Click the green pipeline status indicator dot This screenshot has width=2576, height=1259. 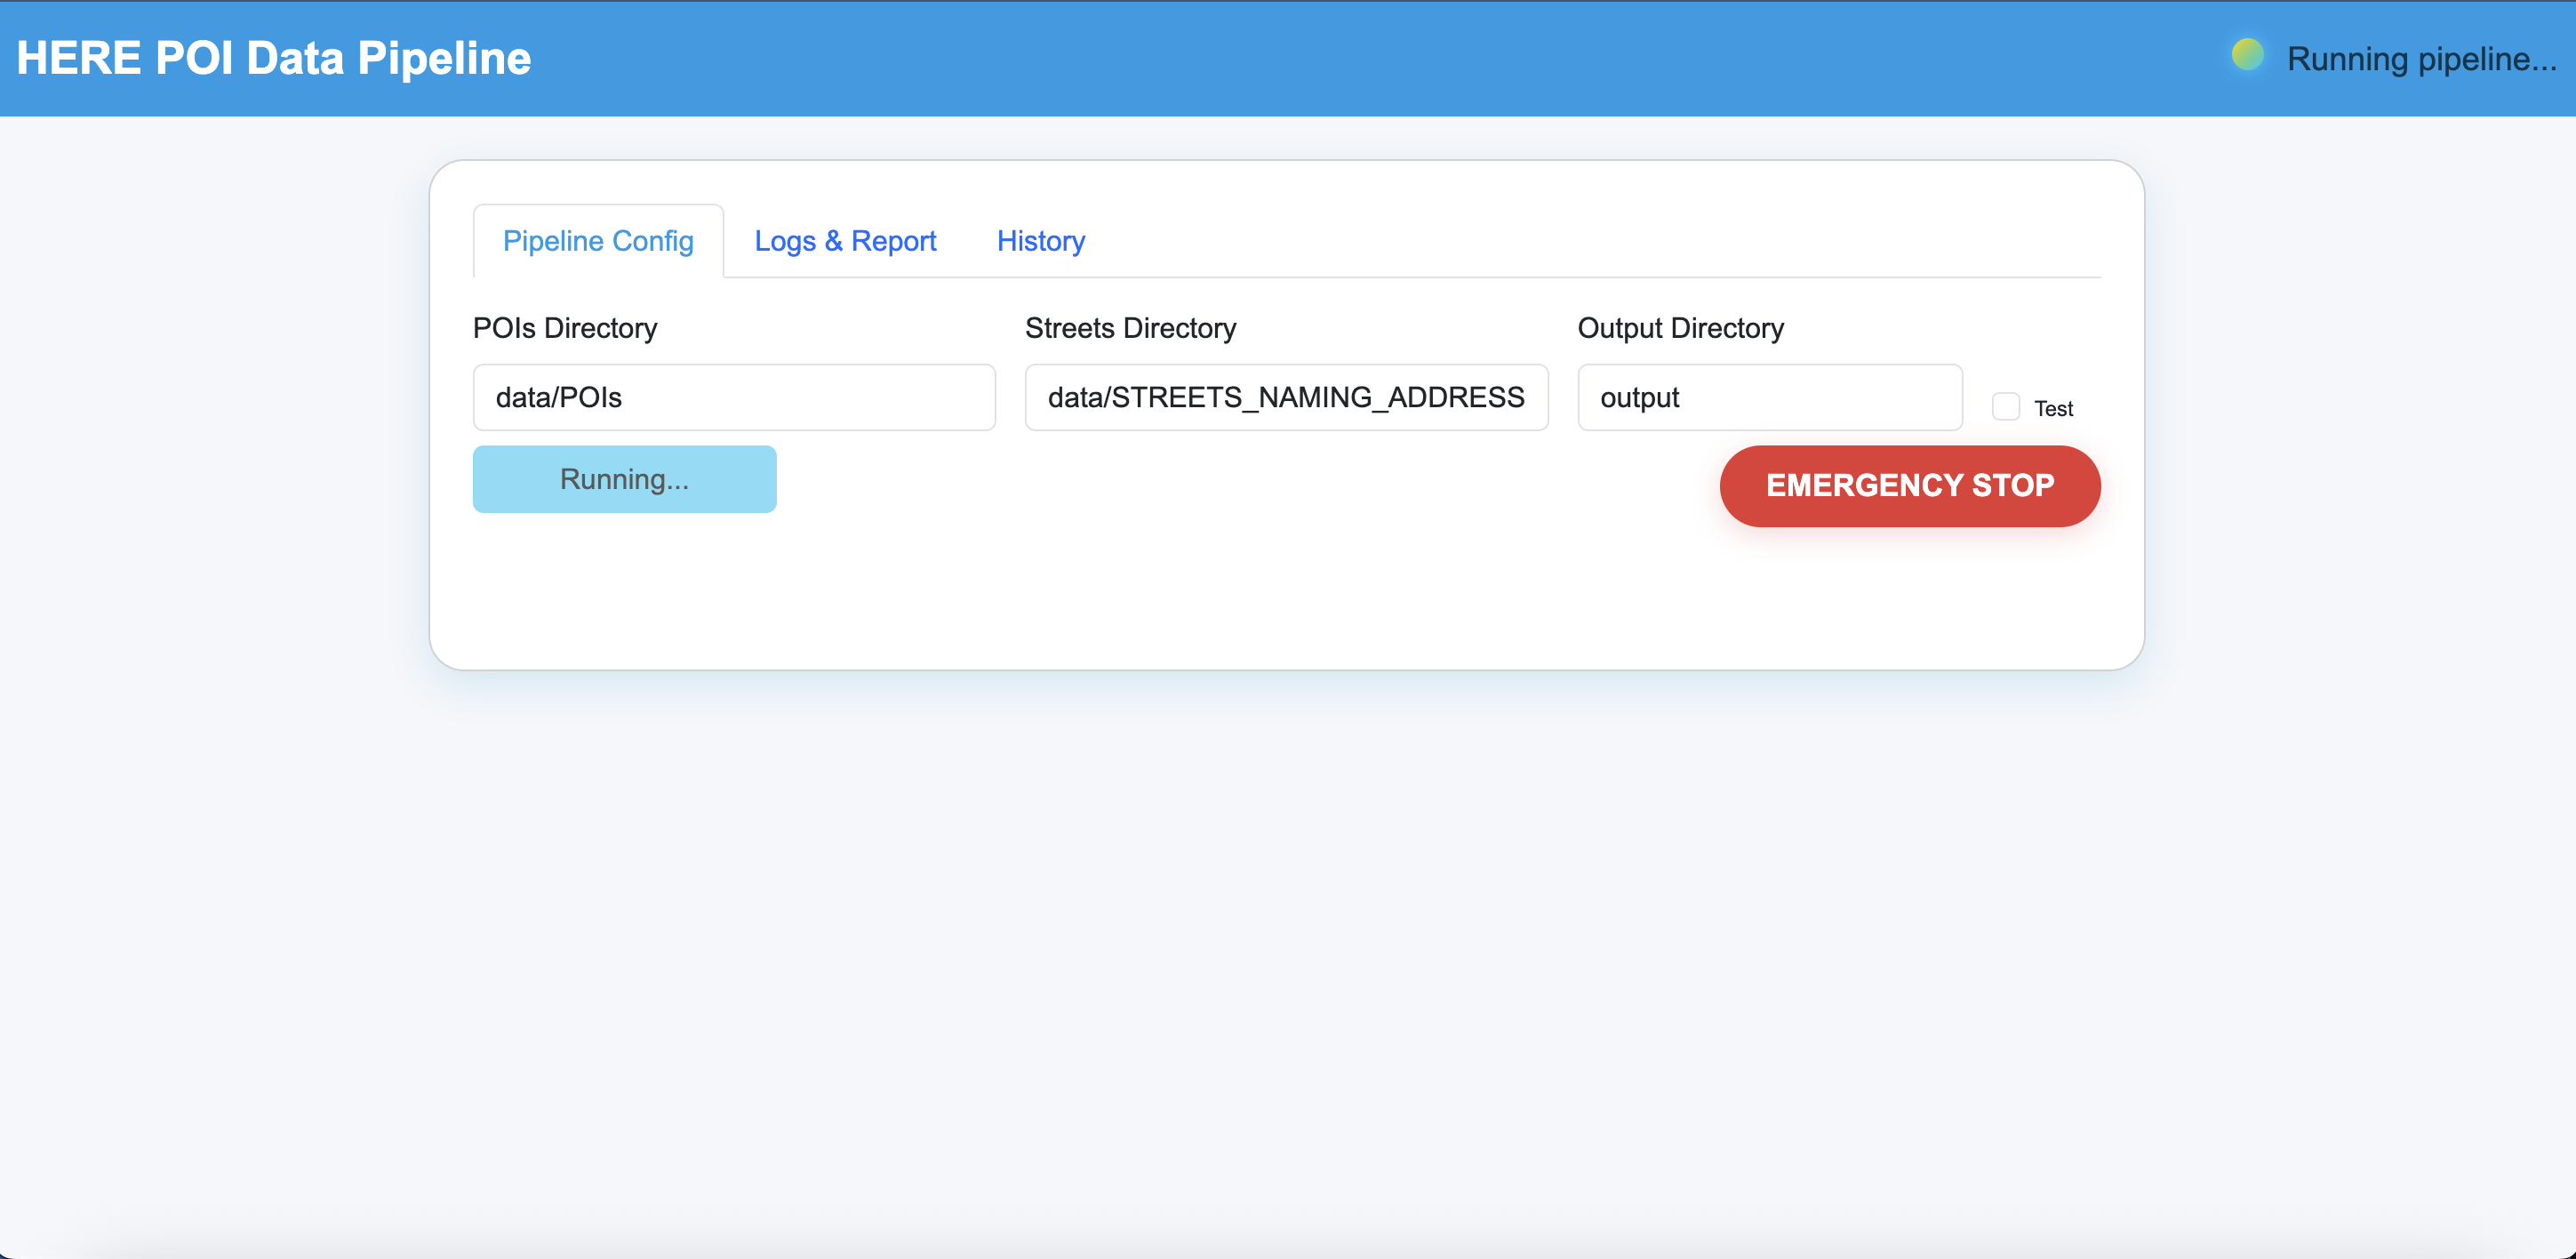2247,55
